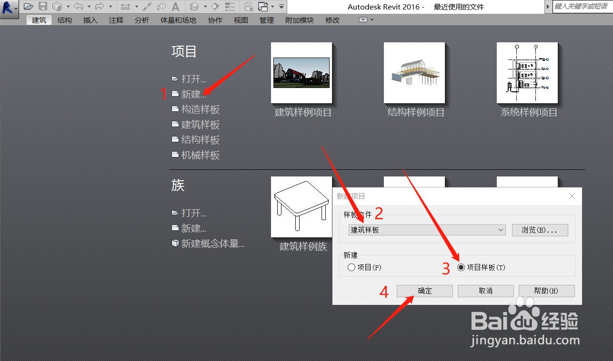Click the keyword search input field

click(583, 7)
